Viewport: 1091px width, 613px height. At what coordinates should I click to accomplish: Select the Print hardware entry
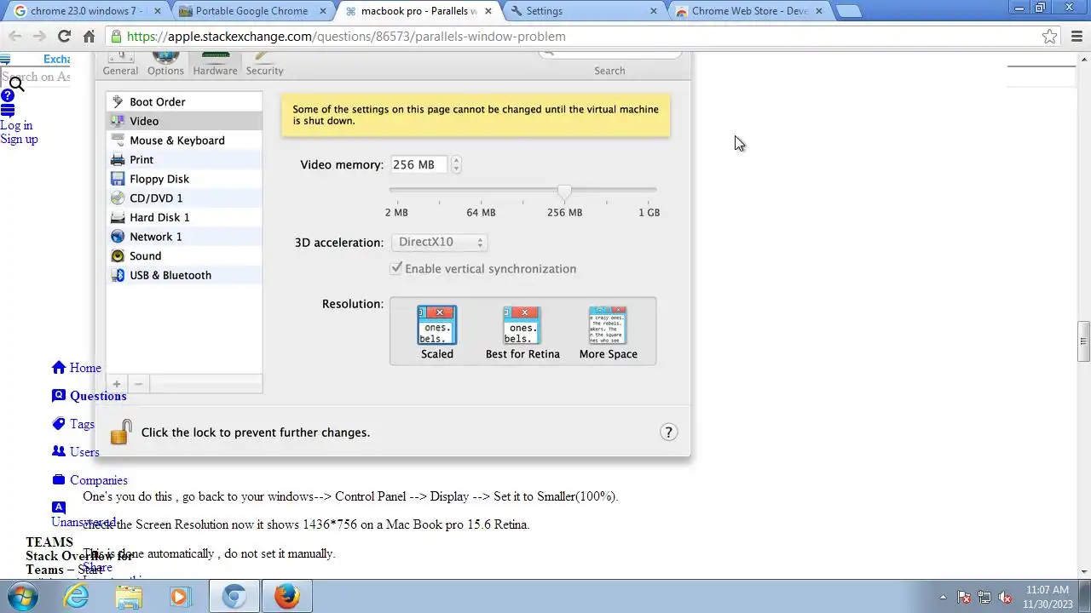click(x=184, y=159)
